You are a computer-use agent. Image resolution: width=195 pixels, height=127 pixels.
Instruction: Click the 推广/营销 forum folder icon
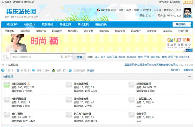pyautogui.click(x=7, y=115)
